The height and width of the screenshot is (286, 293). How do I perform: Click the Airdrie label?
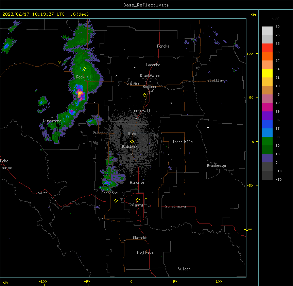pos(137,182)
